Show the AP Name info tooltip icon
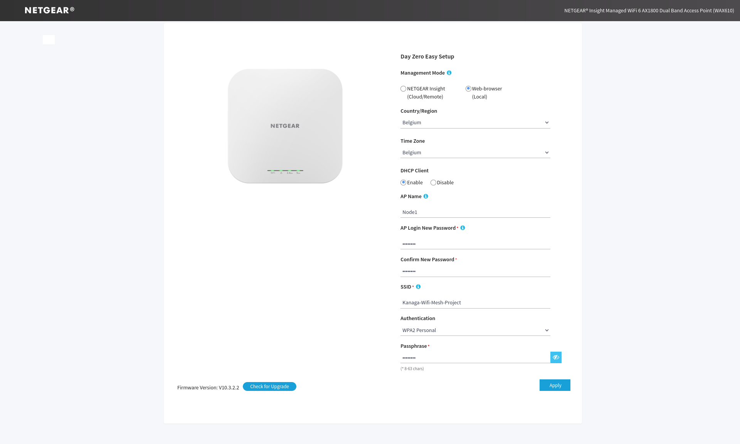Viewport: 740px width, 444px height. pos(426,196)
